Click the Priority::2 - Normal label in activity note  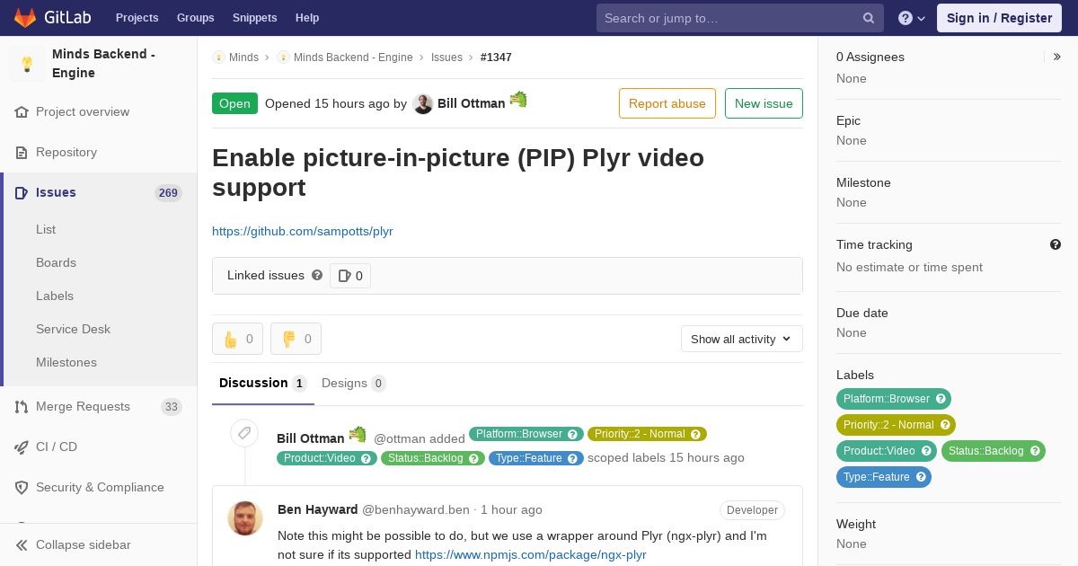click(647, 434)
